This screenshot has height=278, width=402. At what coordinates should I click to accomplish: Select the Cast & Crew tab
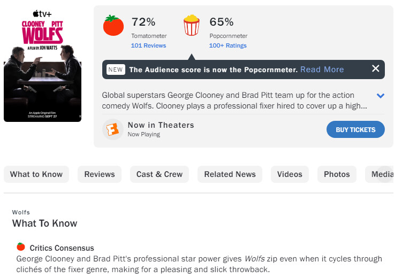(160, 174)
